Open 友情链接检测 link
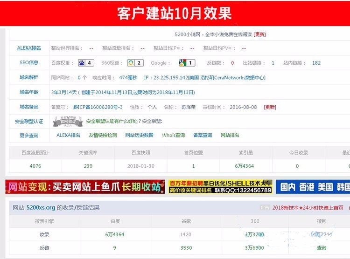This screenshot has height=259, width=350. point(103,135)
